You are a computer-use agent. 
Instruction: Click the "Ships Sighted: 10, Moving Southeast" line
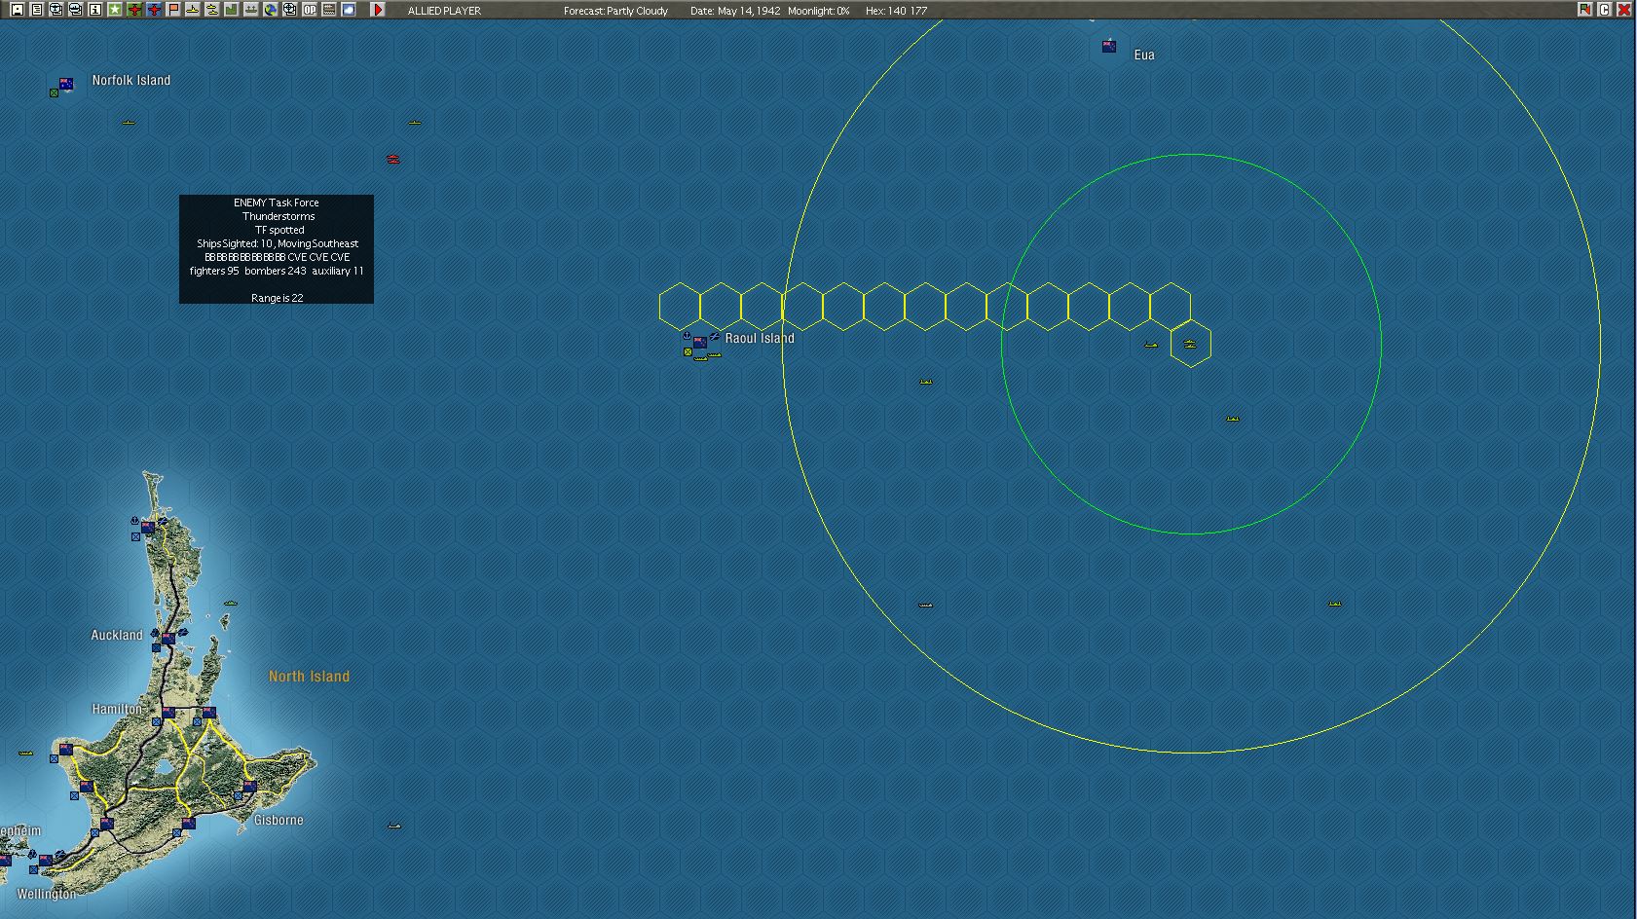pyautogui.click(x=278, y=243)
